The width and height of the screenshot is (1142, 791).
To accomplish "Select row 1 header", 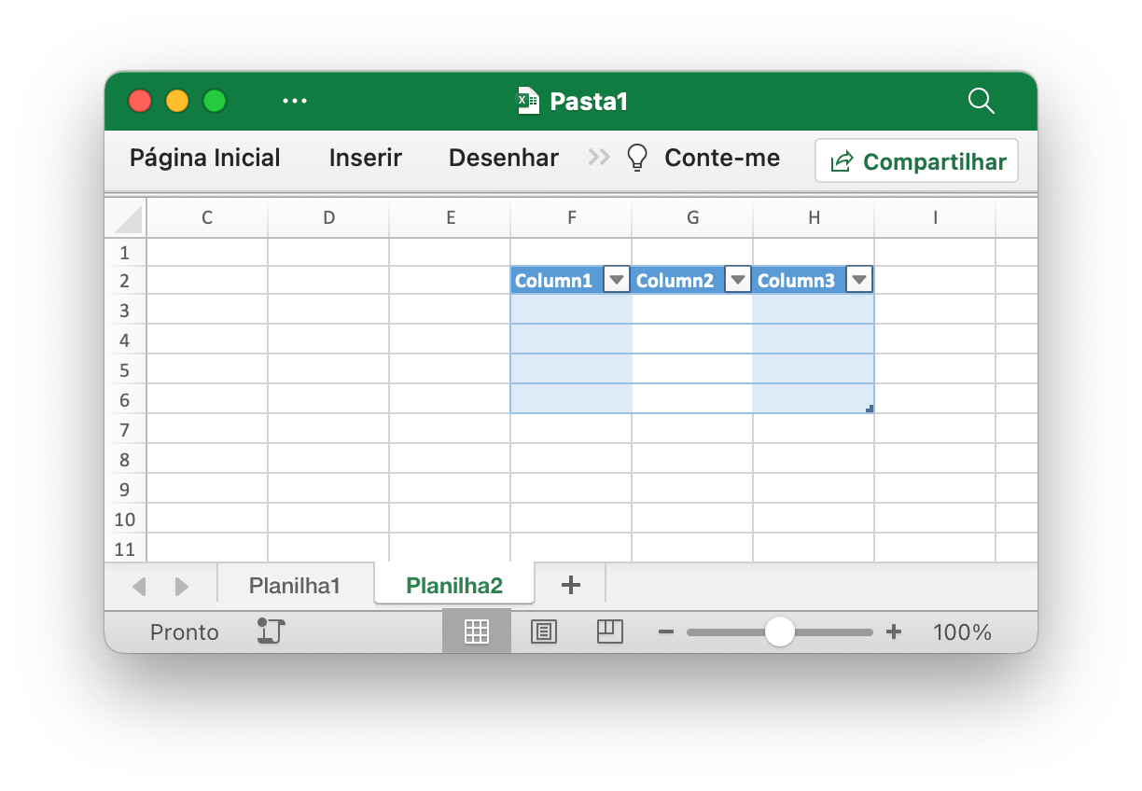I will coord(126,253).
